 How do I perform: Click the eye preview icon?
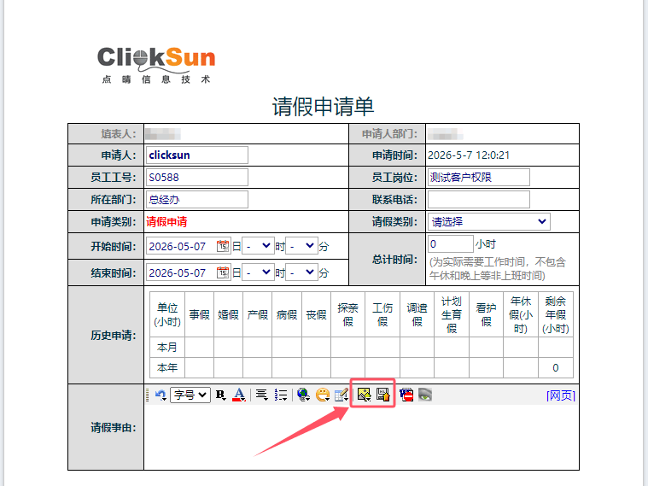425,395
